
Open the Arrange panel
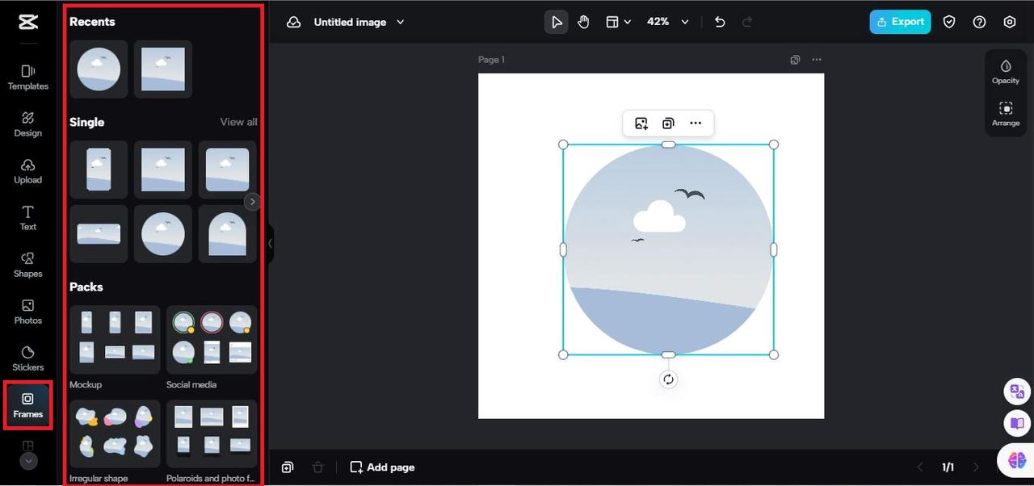pos(1006,114)
